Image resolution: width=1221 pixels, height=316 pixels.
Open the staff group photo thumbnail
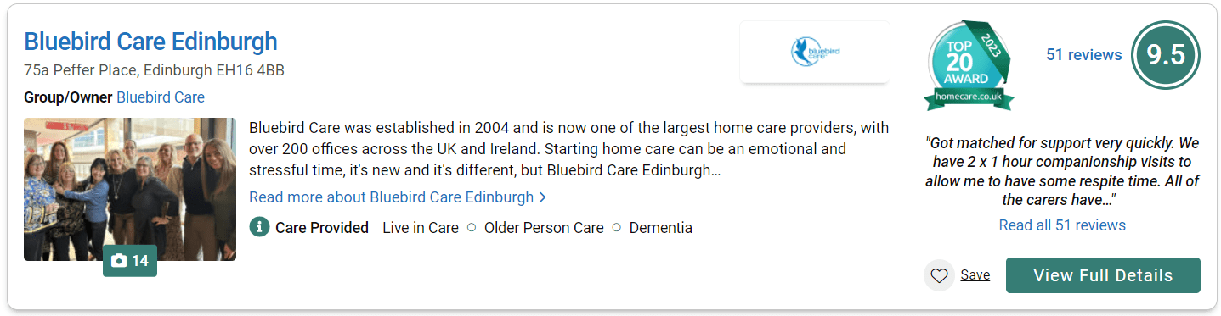tap(130, 189)
